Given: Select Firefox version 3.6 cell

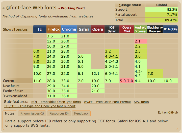Looking at the screenshot, I should pyautogui.click(x=54, y=36).
